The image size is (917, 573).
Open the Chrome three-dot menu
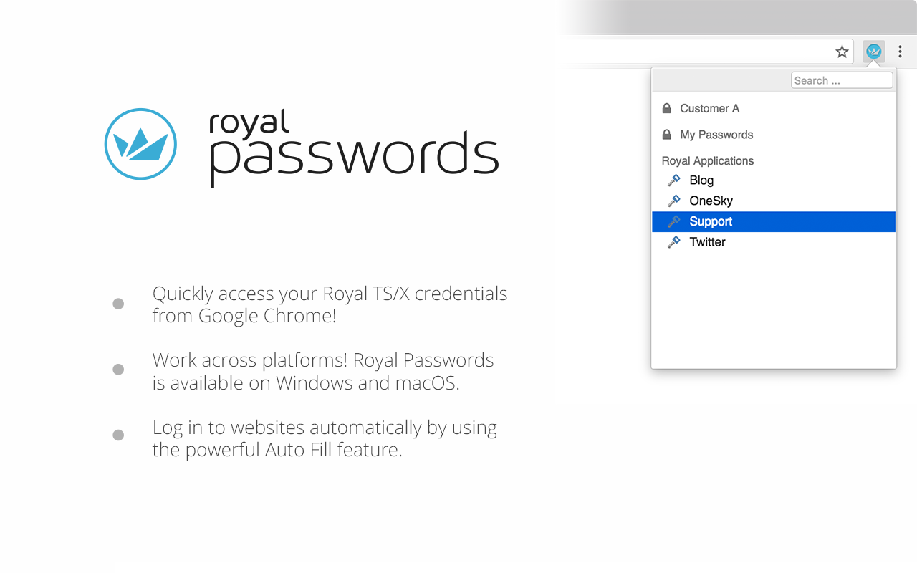pos(900,52)
